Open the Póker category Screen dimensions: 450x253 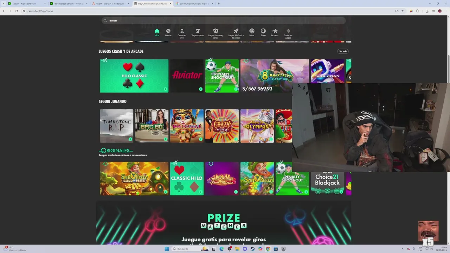(x=252, y=32)
